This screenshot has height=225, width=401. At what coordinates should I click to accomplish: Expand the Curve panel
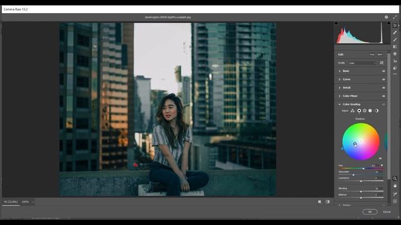point(340,79)
